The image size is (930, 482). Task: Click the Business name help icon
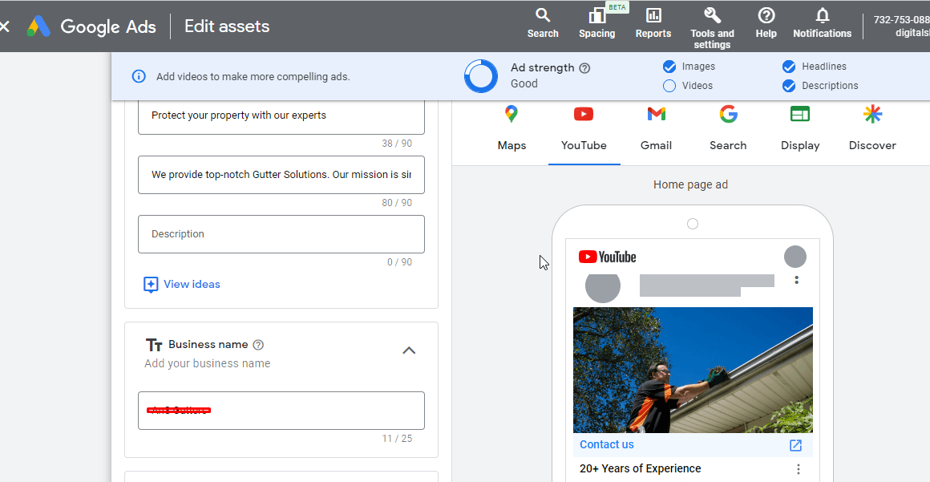[x=258, y=345]
